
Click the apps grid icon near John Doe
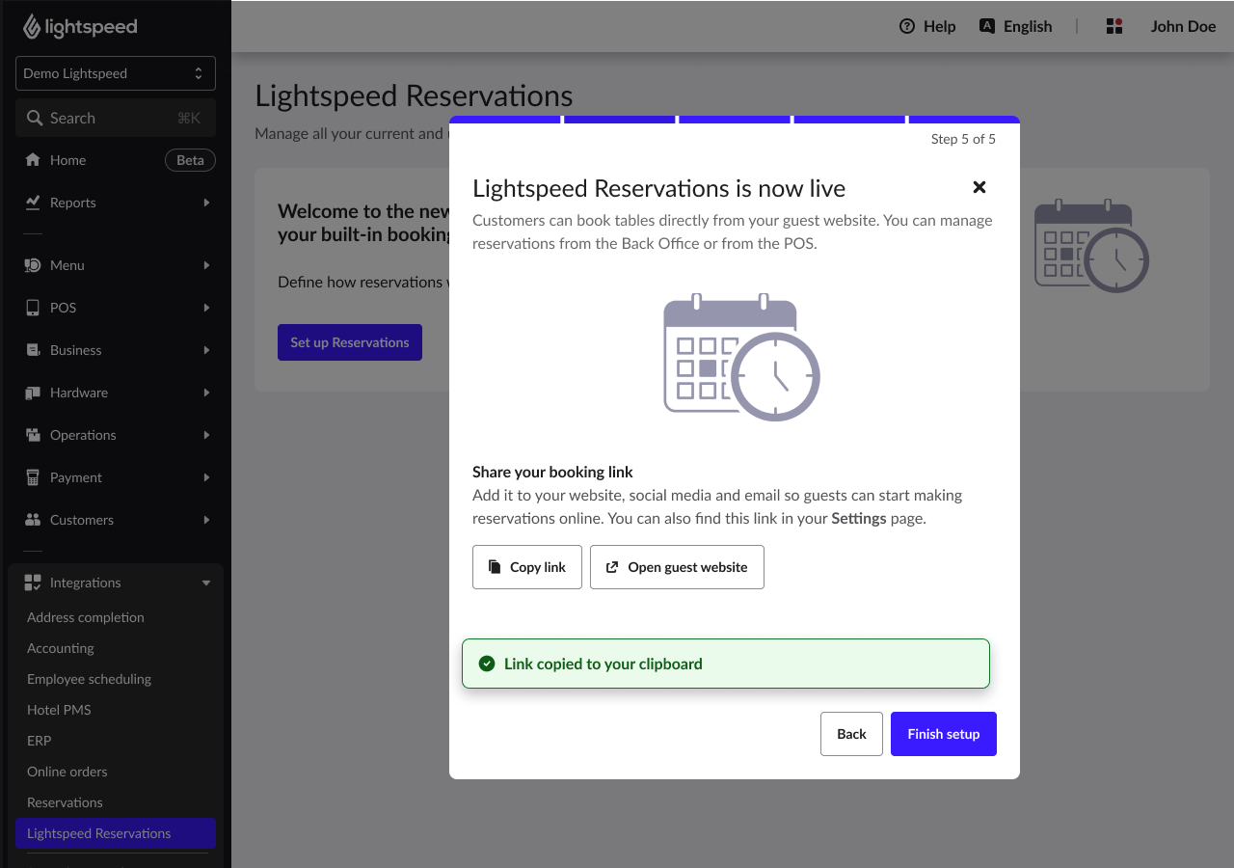[1114, 26]
